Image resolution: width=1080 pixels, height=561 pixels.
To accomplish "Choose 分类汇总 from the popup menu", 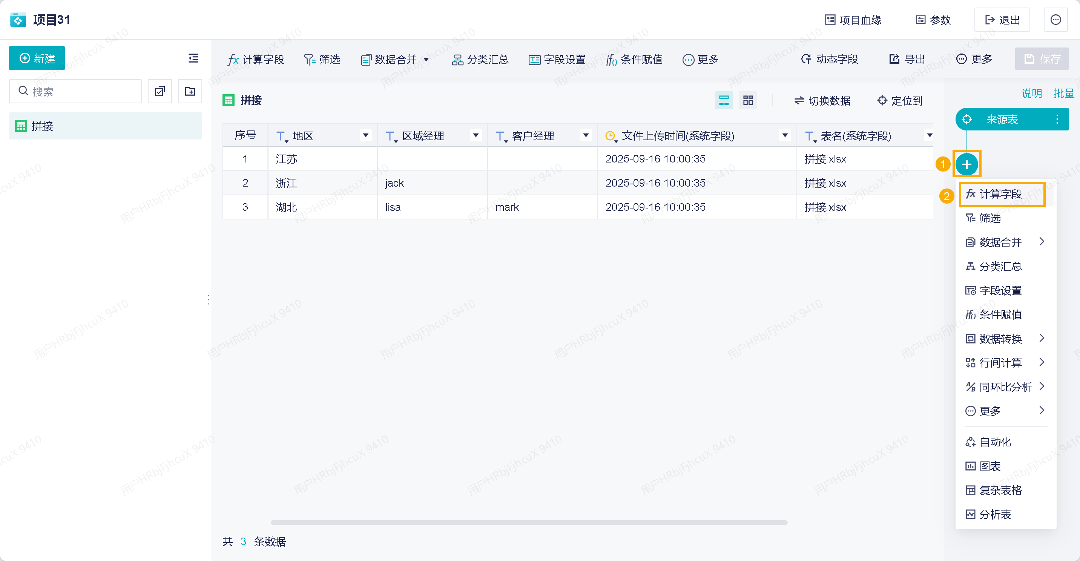I will pyautogui.click(x=1000, y=266).
